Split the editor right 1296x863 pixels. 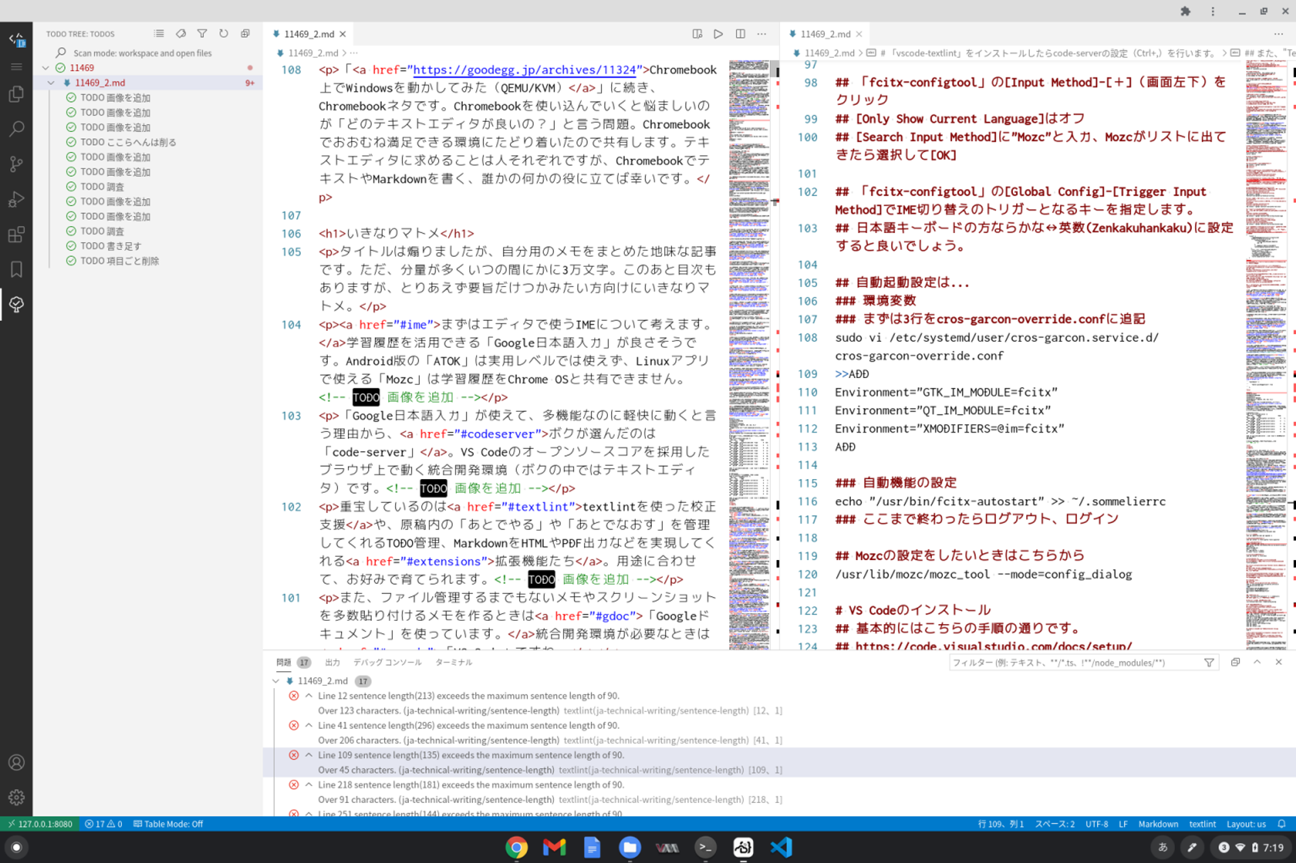point(740,34)
